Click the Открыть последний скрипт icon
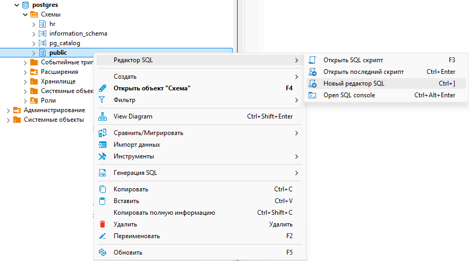Viewport: 469px width, 261px height. (312, 72)
